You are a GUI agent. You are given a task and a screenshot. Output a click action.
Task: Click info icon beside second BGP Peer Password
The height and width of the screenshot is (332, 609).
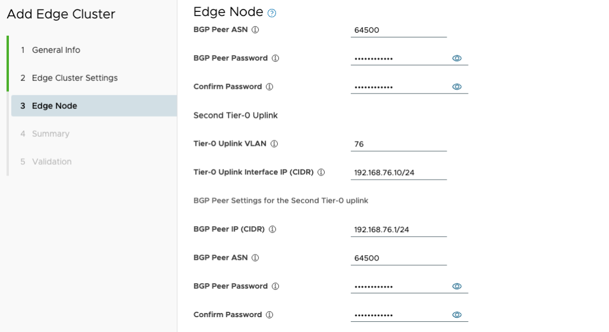coord(275,286)
